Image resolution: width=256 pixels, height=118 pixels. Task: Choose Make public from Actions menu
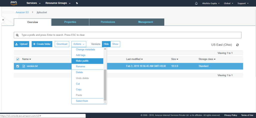(87, 61)
